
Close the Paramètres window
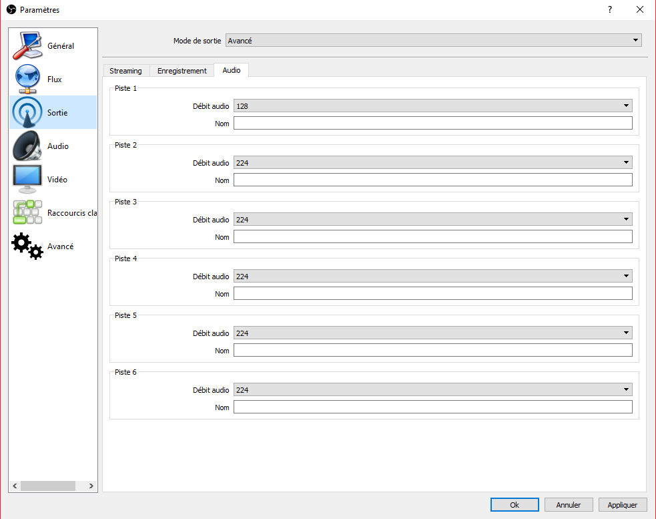pos(640,9)
